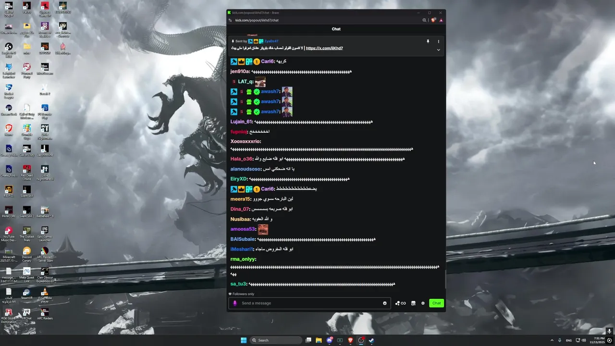Select the YouTube Music desktop icon
Viewport: 615px width, 346px height.
tap(8, 234)
